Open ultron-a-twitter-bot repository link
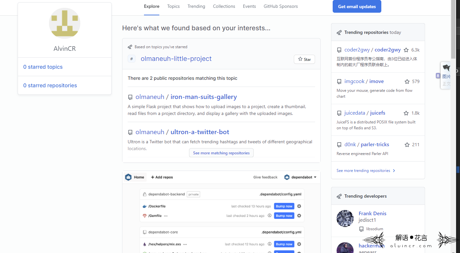The height and width of the screenshot is (253, 460). click(200, 132)
